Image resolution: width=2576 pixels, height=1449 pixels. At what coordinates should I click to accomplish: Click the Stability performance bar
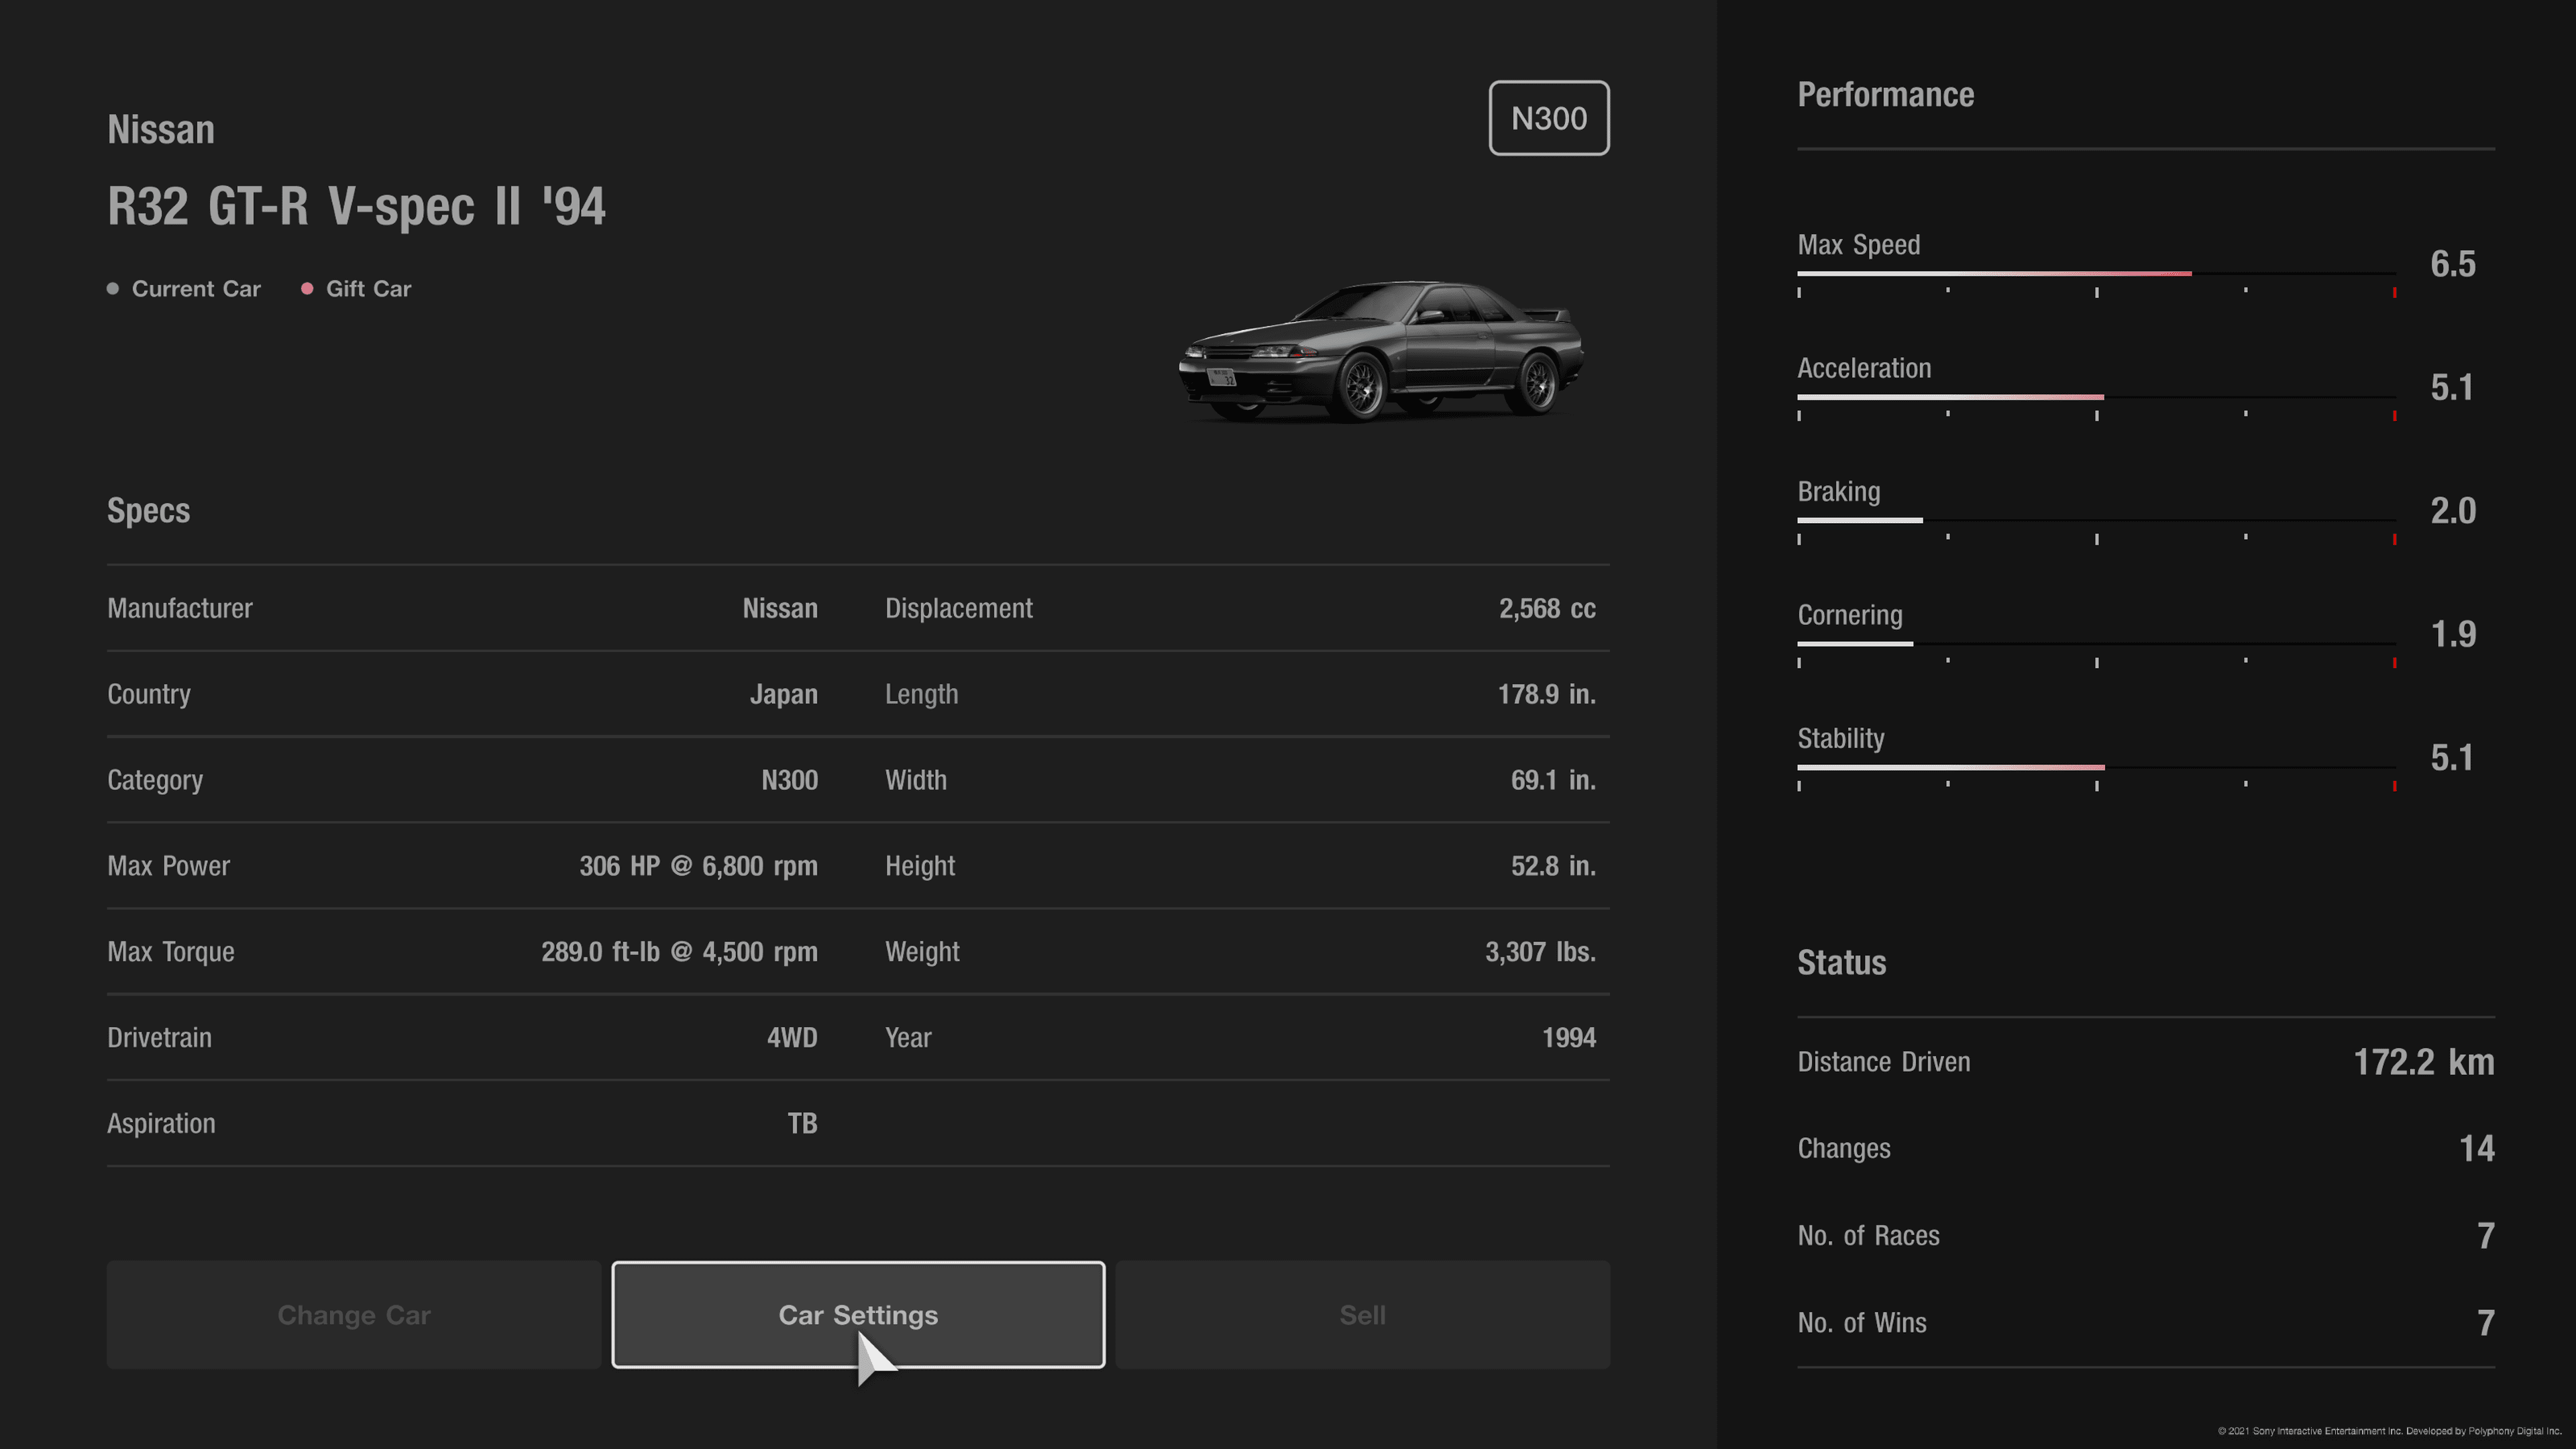tap(2096, 767)
